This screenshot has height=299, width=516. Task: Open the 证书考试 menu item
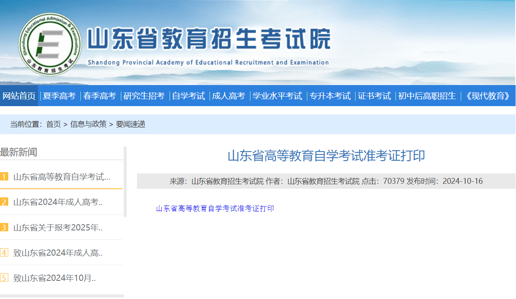tap(374, 96)
